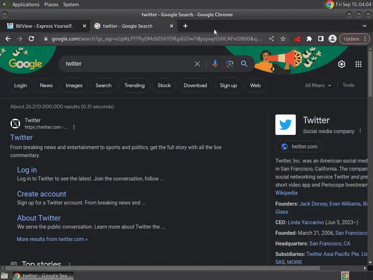Open the Chrome profile avatar menu
Viewport: 373px width, 280px height.
pyautogui.click(x=332, y=39)
